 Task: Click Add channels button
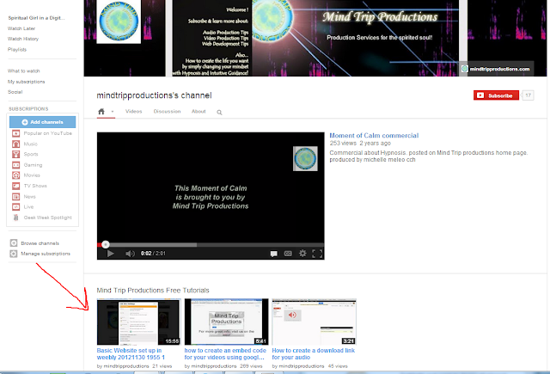(42, 122)
